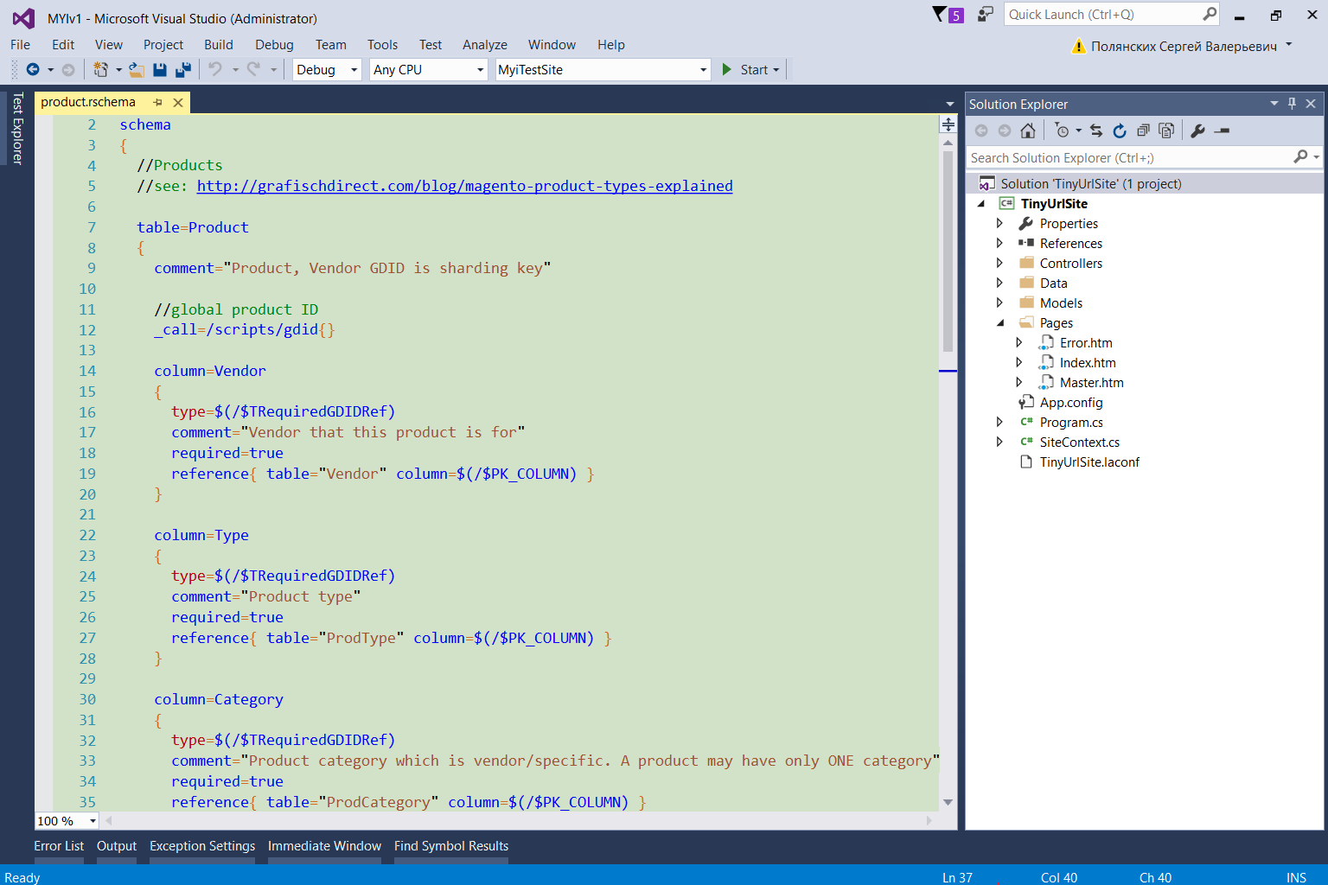Click the Undo arrow icon
1328x885 pixels.
pyautogui.click(x=215, y=69)
